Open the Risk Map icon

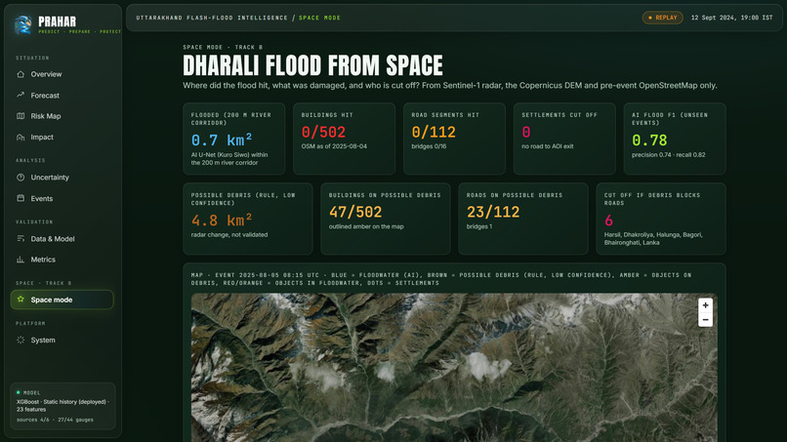click(x=21, y=116)
